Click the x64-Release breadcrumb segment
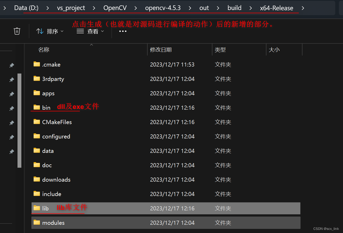 (277, 8)
